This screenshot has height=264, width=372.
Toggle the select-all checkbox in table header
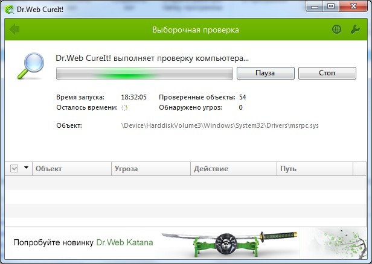(14, 169)
